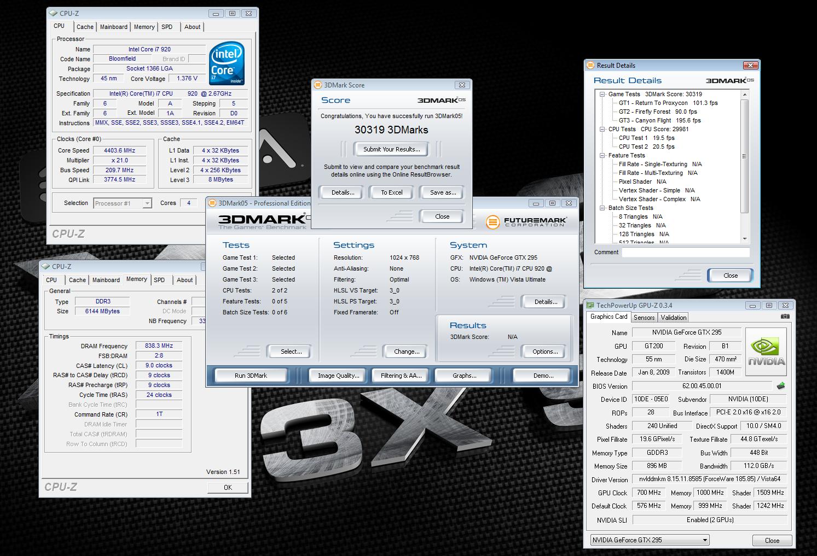Click the Close button in Result Details
The width and height of the screenshot is (817, 556).
(x=731, y=276)
